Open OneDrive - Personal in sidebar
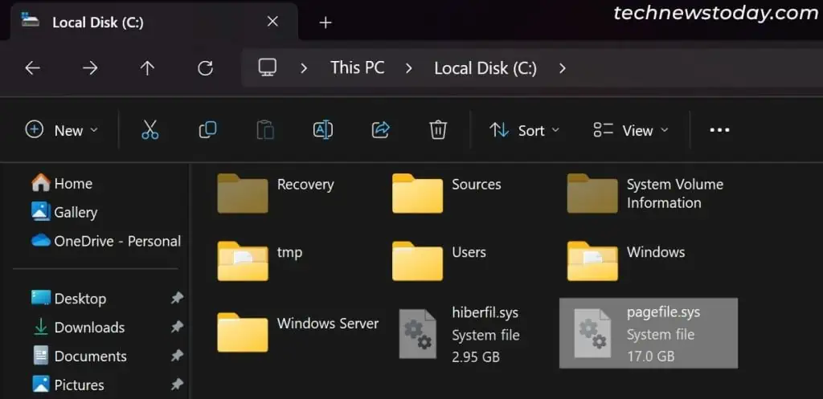This screenshot has width=823, height=399. click(x=106, y=241)
